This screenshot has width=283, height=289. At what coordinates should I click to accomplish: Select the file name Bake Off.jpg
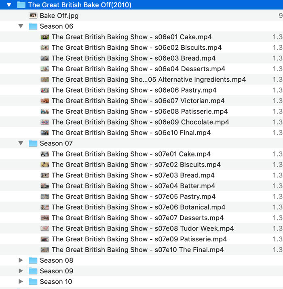pos(59,16)
